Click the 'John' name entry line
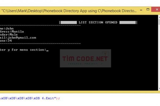The height and width of the screenshot is (106, 160). (7, 29)
